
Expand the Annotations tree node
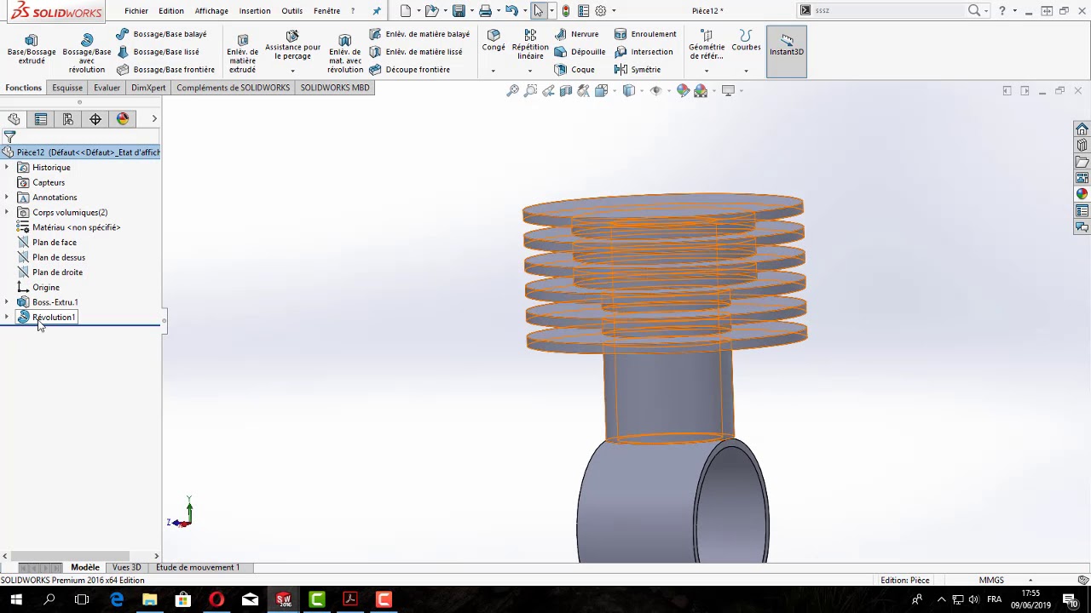7,198
